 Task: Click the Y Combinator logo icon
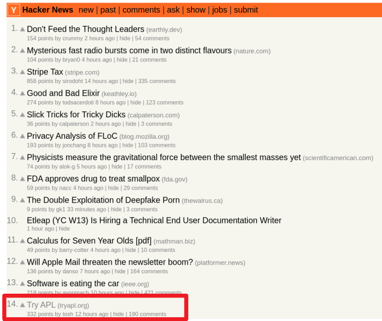(13, 10)
